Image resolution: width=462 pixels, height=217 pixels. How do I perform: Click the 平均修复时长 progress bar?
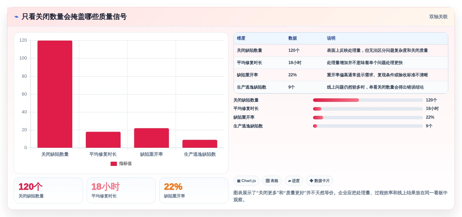tap(368, 109)
